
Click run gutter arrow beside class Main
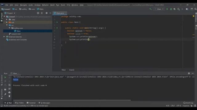point(57,22)
